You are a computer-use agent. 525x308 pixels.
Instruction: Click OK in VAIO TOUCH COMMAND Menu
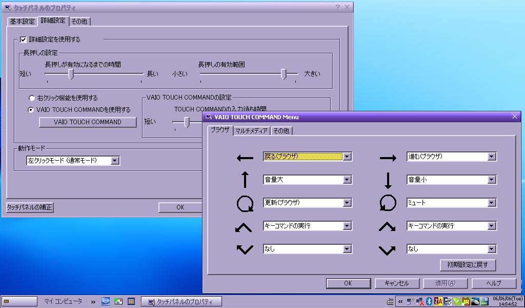pos(348,283)
